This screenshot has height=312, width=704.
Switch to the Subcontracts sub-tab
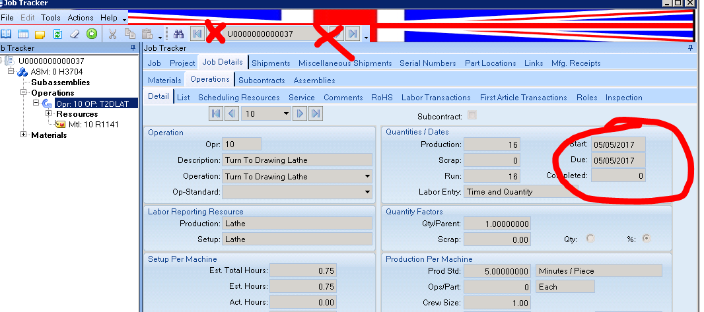click(x=262, y=80)
